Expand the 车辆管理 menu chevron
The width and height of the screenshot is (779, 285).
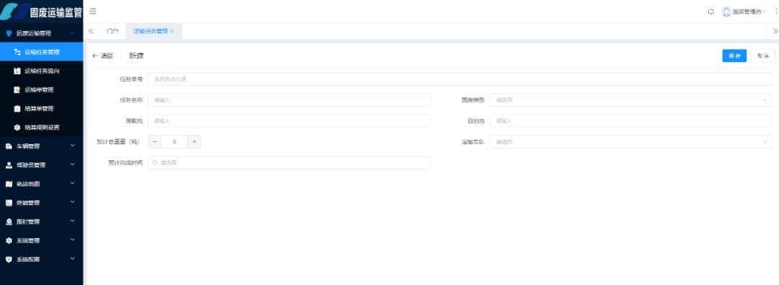tap(73, 146)
